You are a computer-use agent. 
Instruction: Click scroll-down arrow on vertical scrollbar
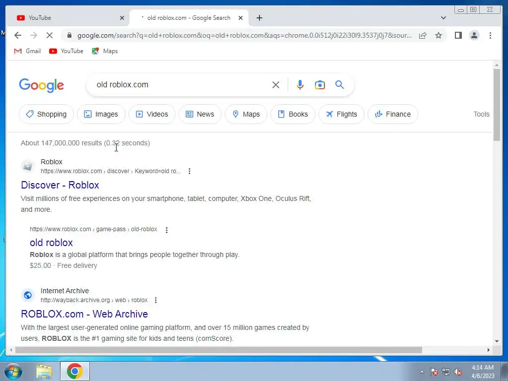[497, 341]
